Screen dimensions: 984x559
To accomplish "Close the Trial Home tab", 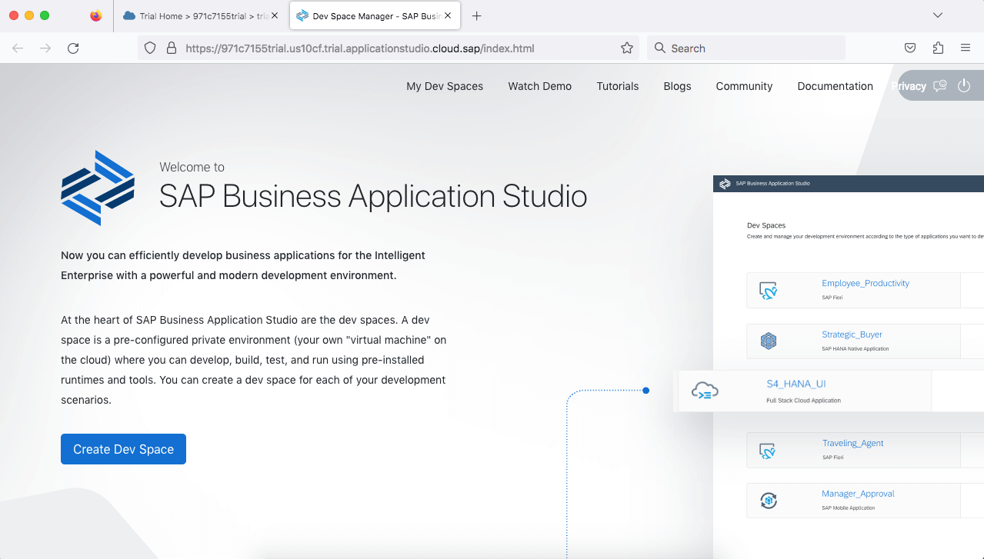I will click(x=275, y=15).
